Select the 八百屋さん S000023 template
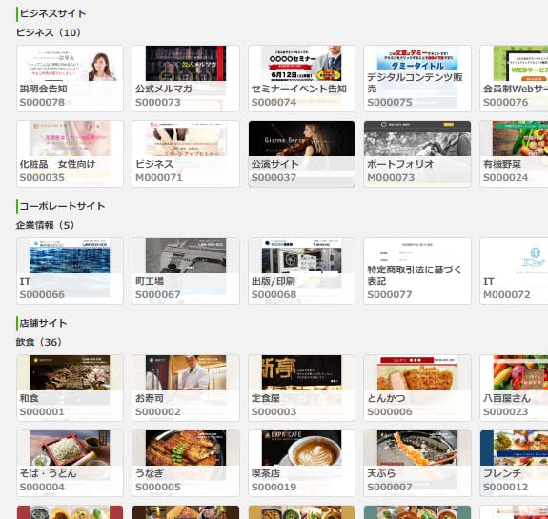The width and height of the screenshot is (548, 519). 514,388
